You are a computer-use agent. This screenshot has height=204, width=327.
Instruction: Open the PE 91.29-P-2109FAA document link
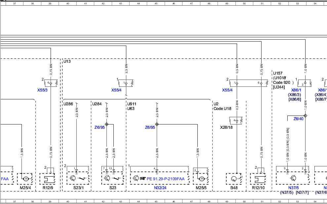166,179
